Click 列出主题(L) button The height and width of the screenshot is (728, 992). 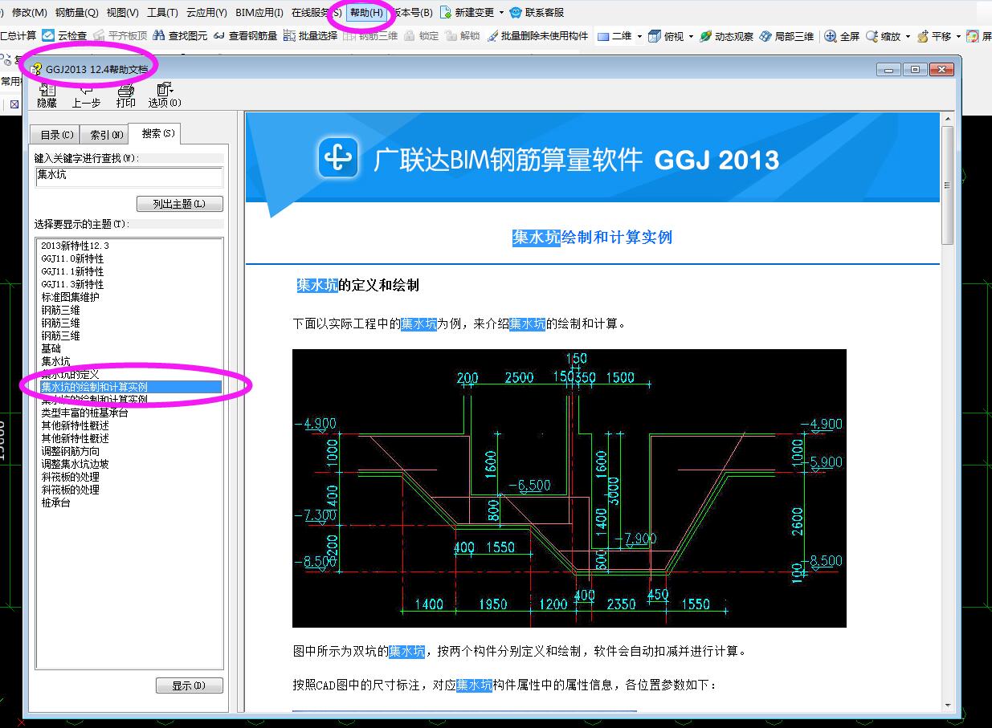tap(179, 204)
